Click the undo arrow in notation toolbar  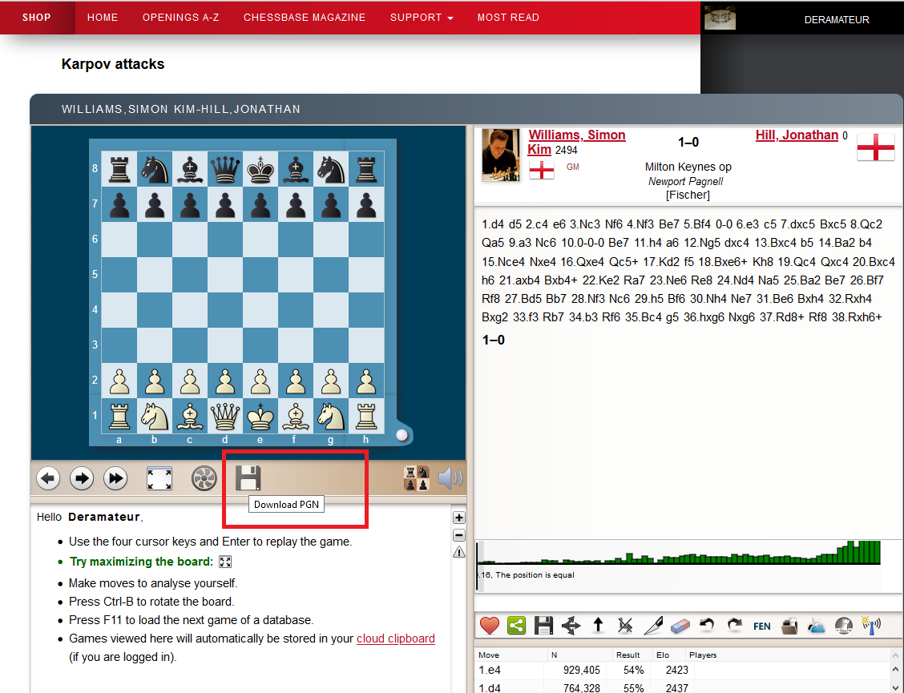pos(707,625)
